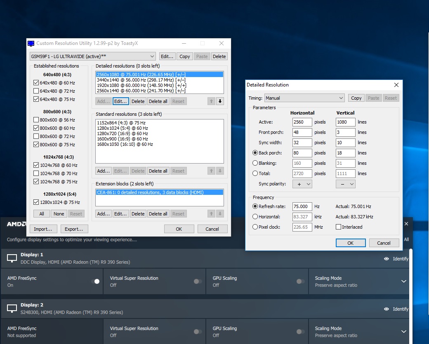
Task: Select the Pixel clock radio option
Action: [255, 227]
